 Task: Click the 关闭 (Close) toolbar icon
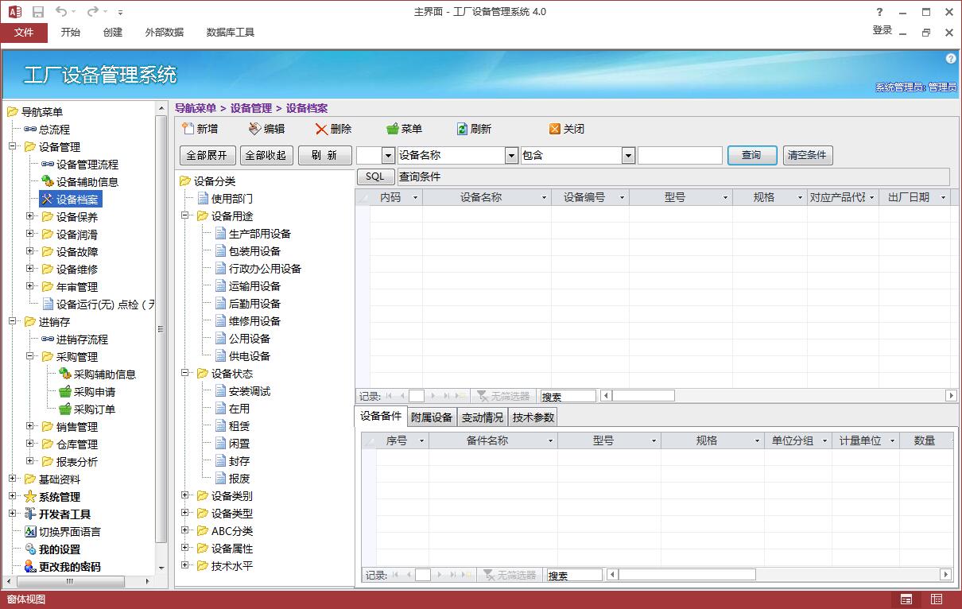tap(566, 129)
